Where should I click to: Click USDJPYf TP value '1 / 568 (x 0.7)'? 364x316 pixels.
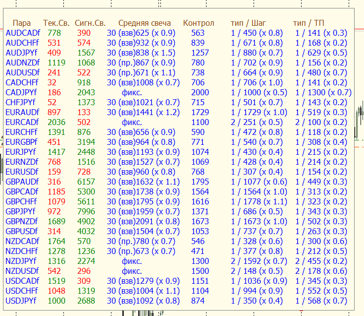pyautogui.click(x=321, y=301)
